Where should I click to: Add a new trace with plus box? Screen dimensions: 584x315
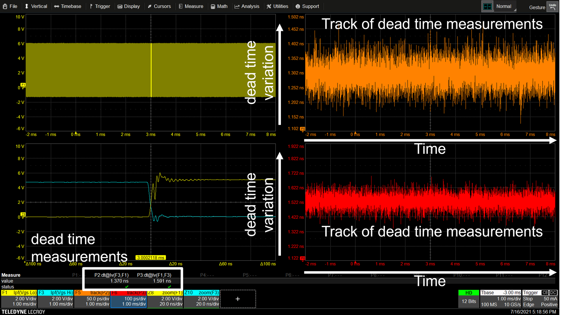238,299
